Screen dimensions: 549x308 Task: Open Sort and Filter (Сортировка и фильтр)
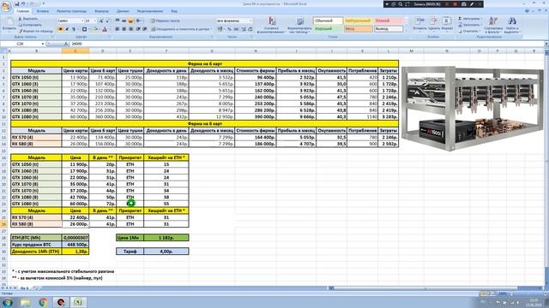[493, 25]
